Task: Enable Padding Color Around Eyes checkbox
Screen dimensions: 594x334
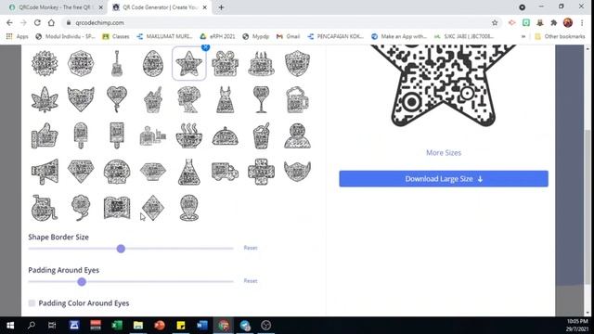Action: click(32, 303)
